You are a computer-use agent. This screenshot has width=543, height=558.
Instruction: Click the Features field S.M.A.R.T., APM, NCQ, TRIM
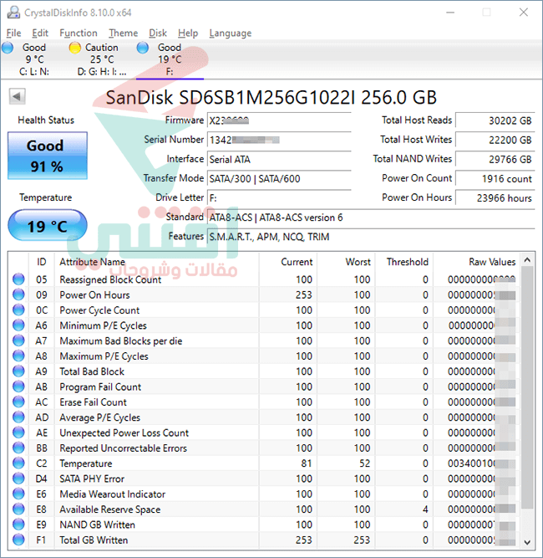coord(371,236)
